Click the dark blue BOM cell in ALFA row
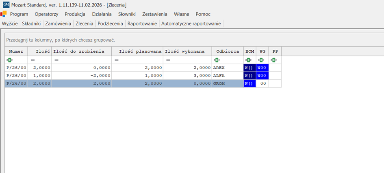Image resolution: width=384 pixels, height=173 pixels. [x=249, y=76]
